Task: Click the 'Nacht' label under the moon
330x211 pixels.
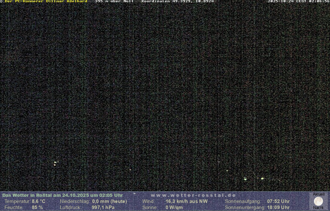Action: coord(318,208)
